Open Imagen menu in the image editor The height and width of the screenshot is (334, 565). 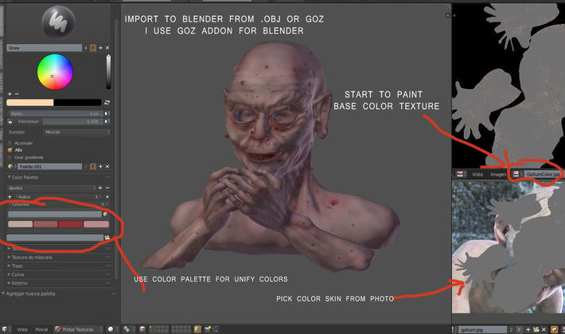tap(498, 175)
